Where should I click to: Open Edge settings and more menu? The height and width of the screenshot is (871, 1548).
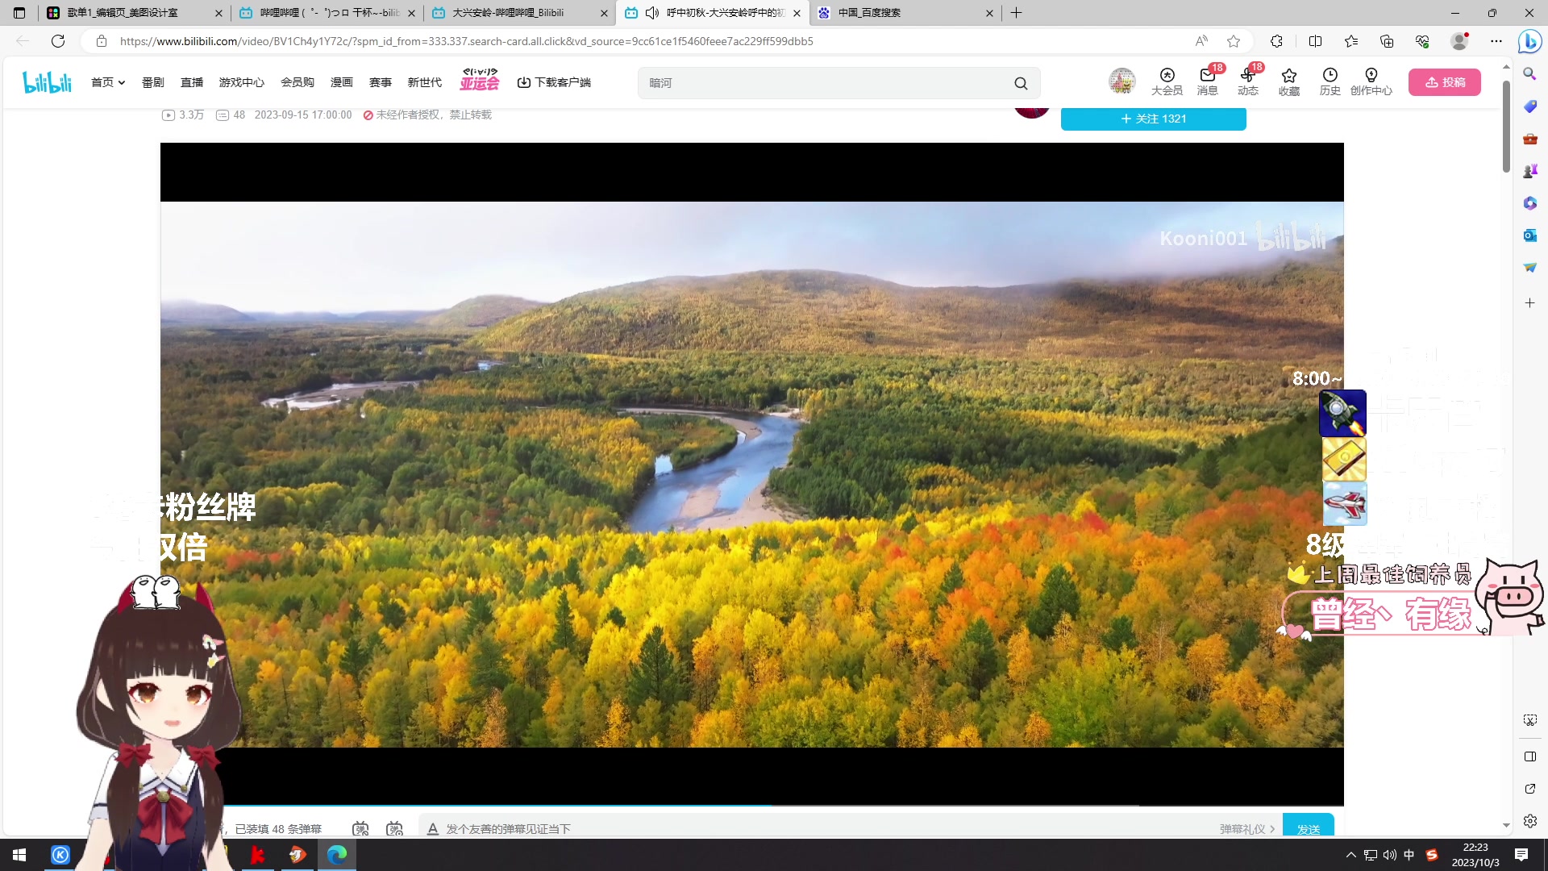coord(1496,41)
